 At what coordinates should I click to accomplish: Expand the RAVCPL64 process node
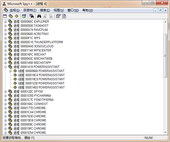(5, 30)
